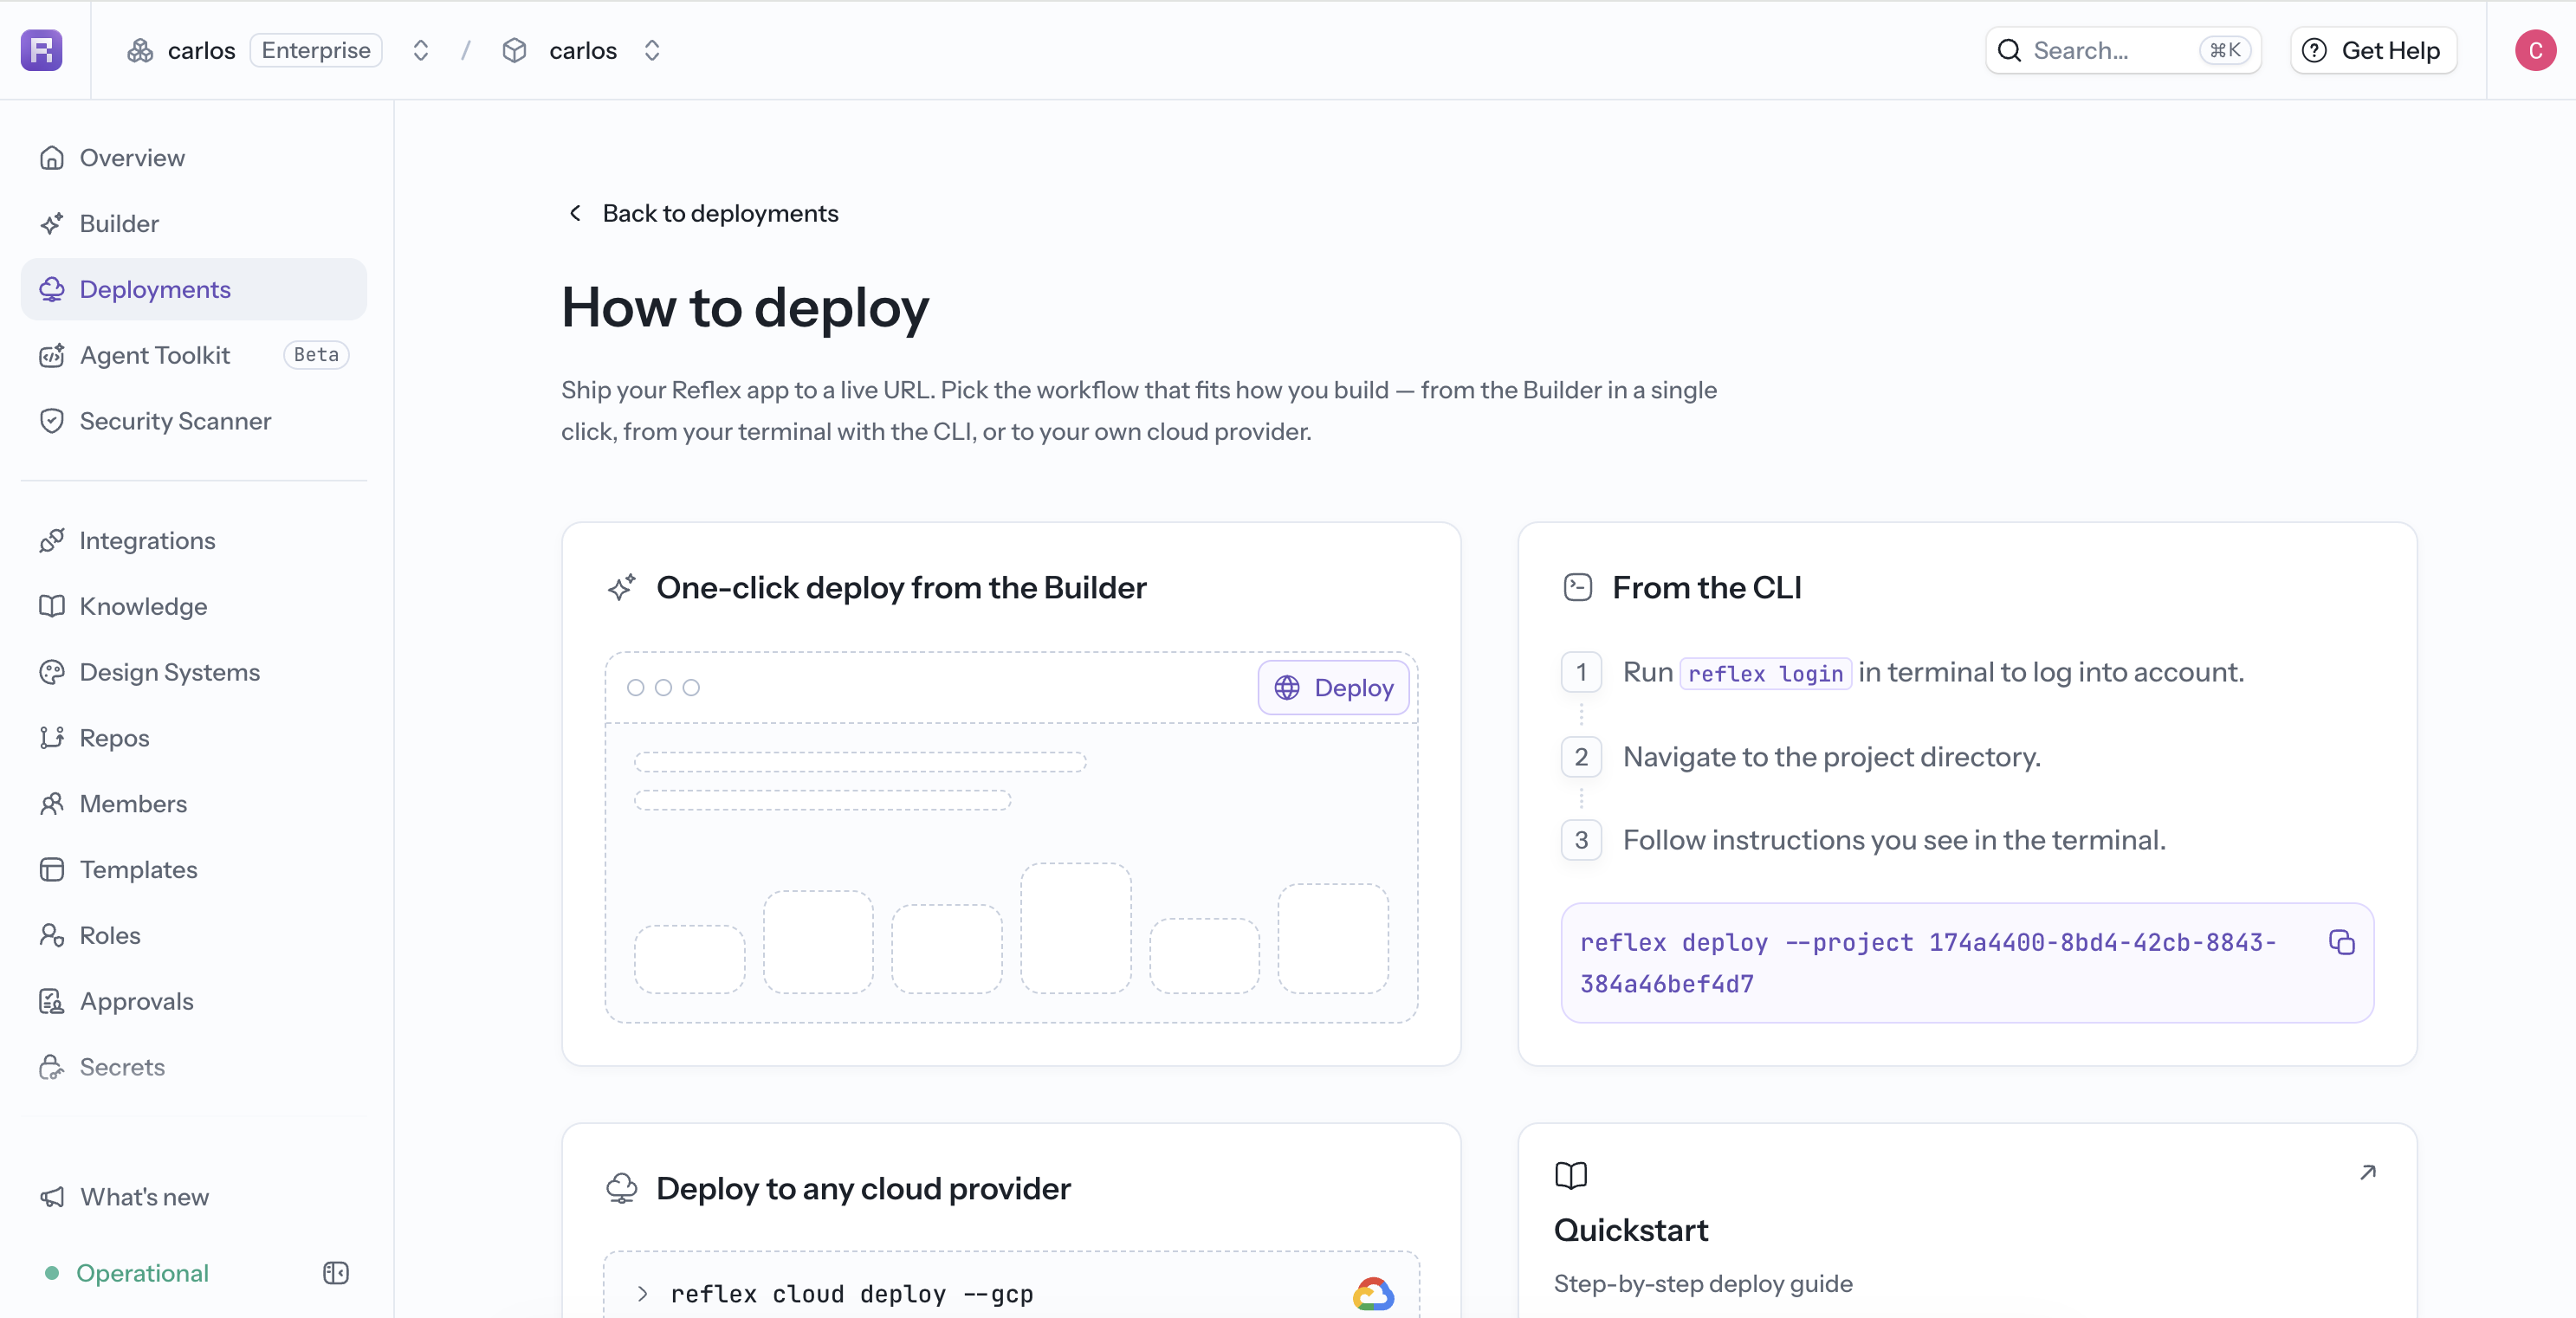Screen dimensions: 2576x1318
Task: Click the Templates layout icon
Action: [52, 870]
